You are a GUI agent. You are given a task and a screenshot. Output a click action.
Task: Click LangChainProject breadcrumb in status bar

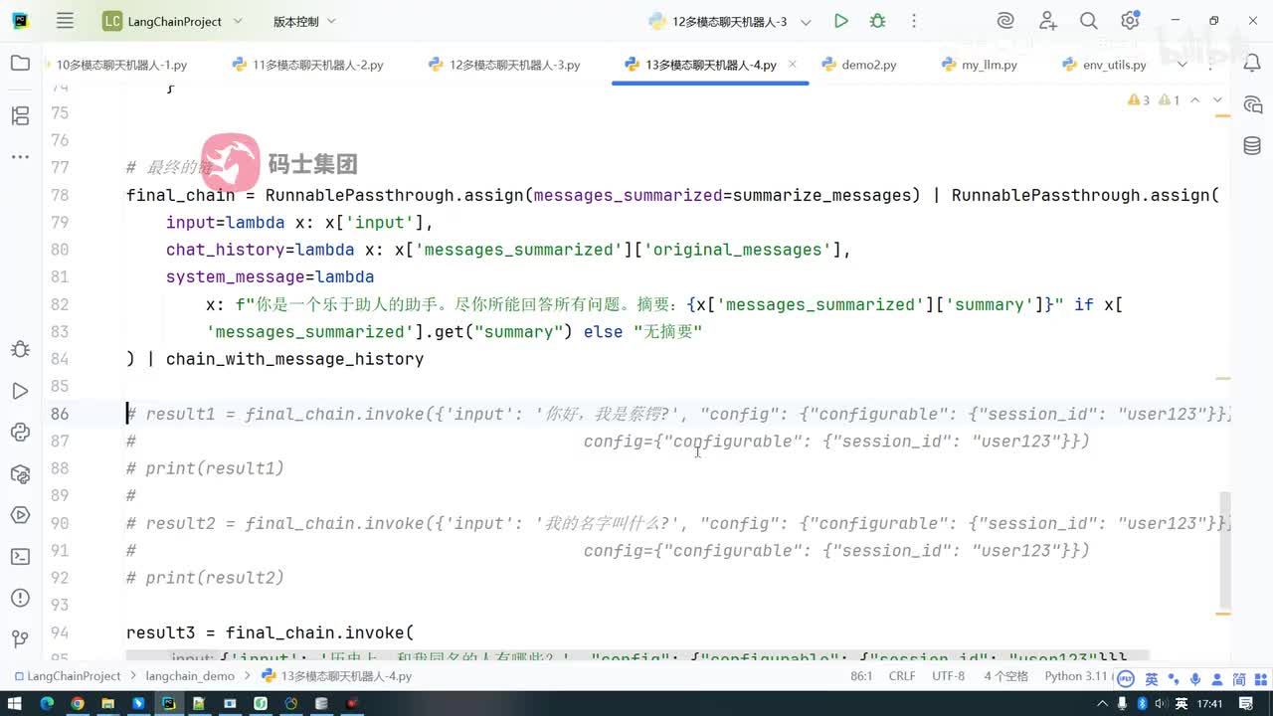67,676
